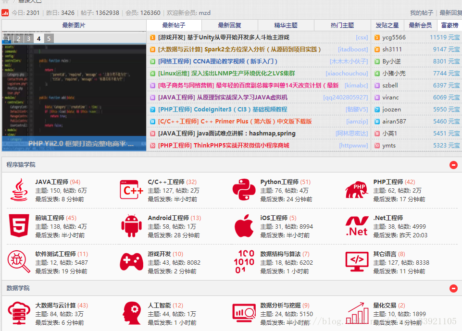Open the bug magnifier 软件测试工程师 icon

point(19,261)
